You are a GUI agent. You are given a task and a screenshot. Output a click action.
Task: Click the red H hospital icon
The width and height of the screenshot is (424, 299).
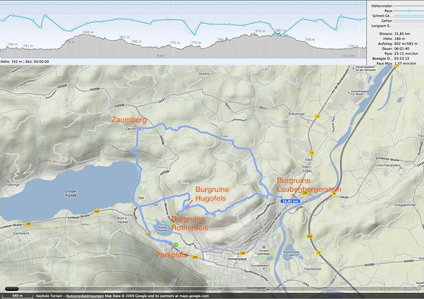tap(264, 248)
